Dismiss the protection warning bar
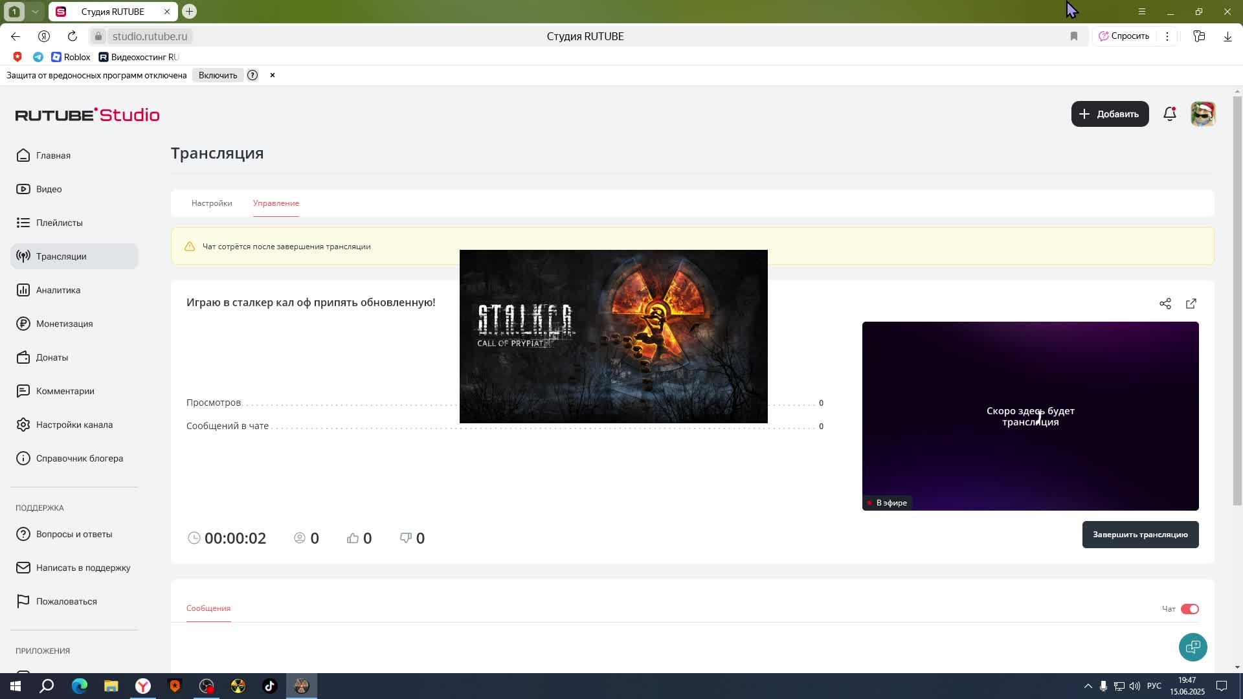Image resolution: width=1243 pixels, height=699 pixels. tap(273, 75)
